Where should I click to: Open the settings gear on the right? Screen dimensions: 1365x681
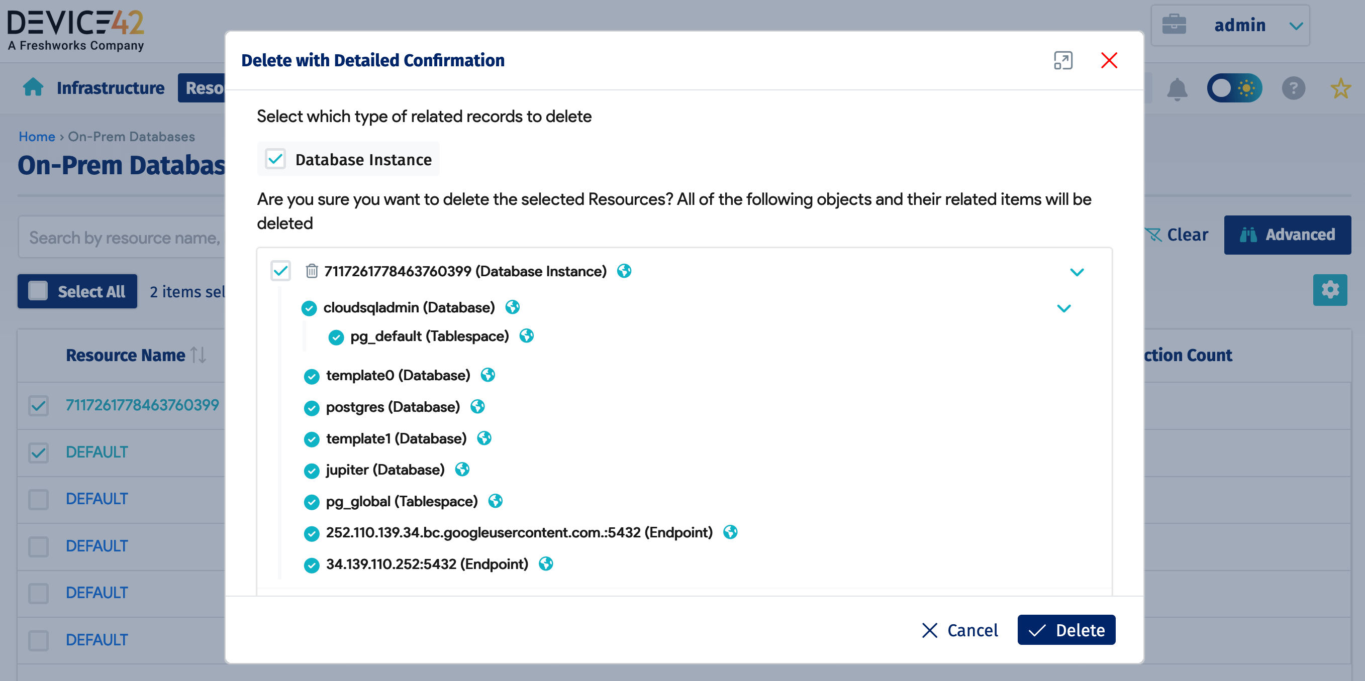click(1330, 290)
